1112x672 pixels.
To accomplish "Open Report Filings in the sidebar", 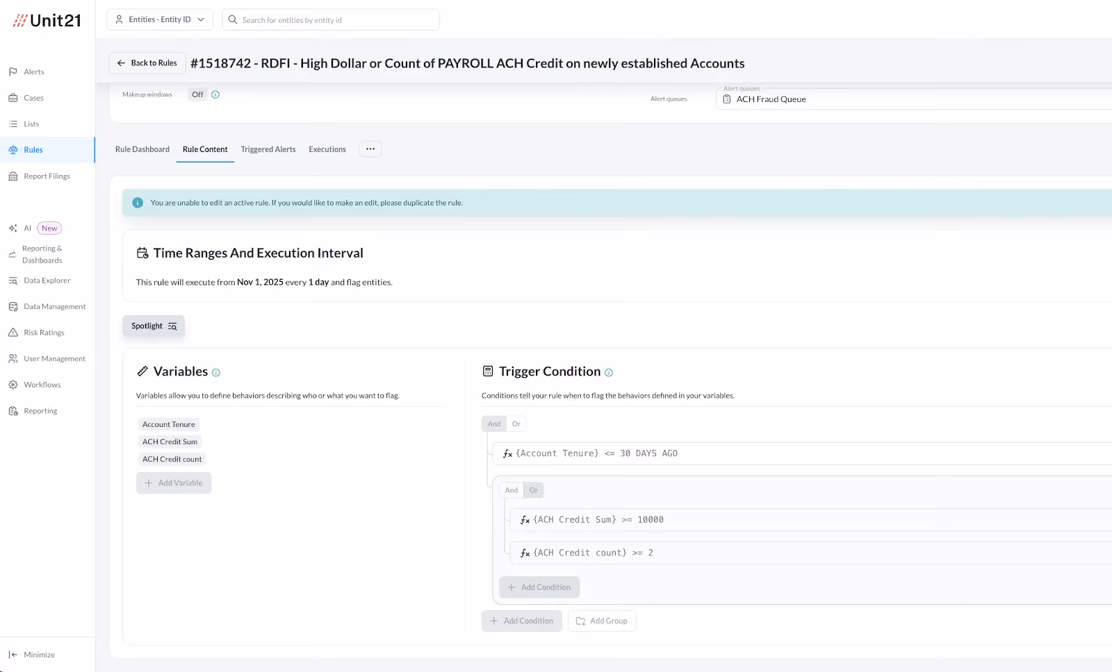I will 47,176.
